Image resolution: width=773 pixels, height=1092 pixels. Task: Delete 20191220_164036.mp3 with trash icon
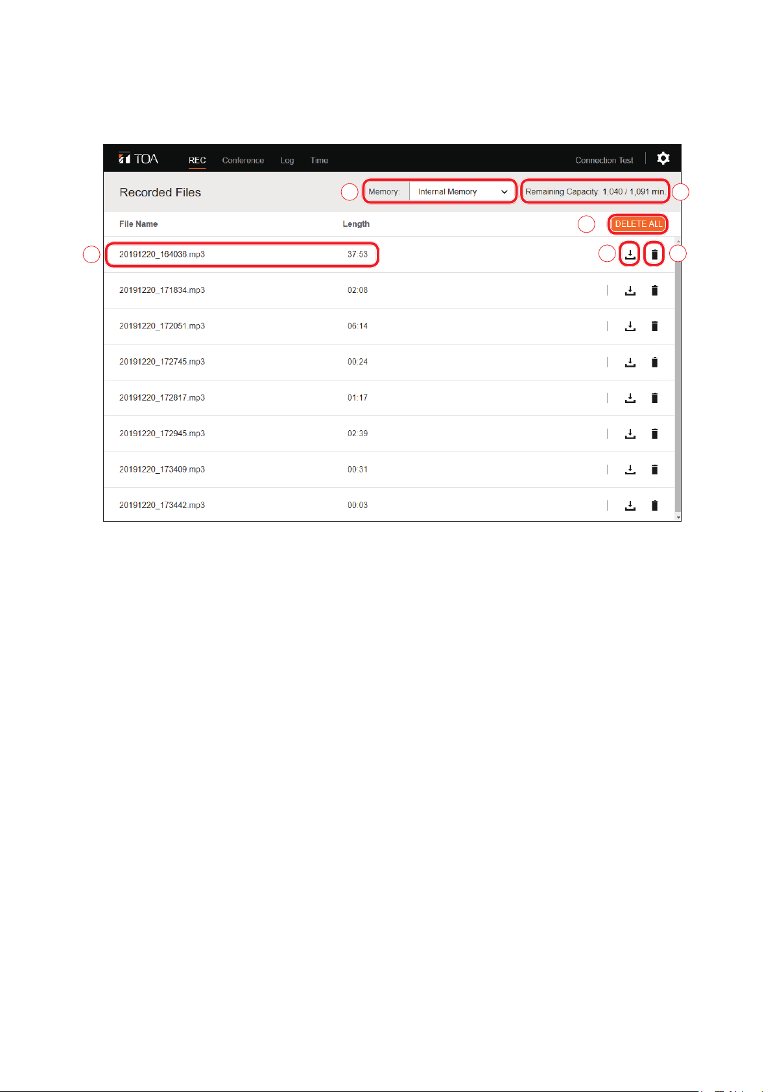point(654,255)
